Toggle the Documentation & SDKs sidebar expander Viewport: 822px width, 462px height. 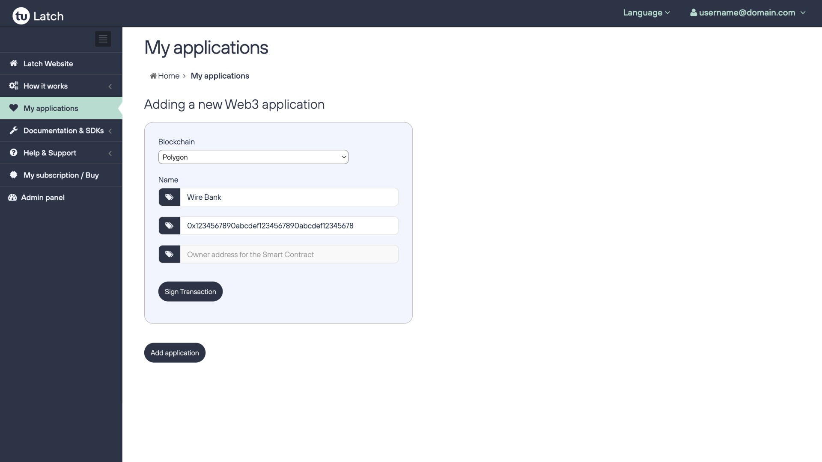pyautogui.click(x=110, y=130)
